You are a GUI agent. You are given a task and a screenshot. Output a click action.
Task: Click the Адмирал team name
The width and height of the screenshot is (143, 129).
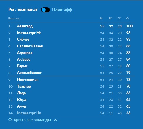coord(25,53)
